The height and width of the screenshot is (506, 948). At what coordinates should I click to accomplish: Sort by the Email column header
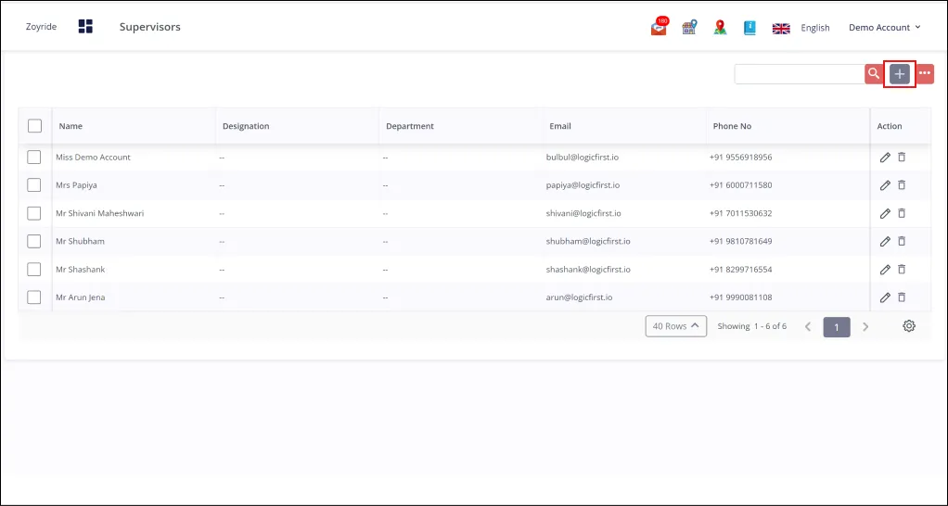(560, 126)
